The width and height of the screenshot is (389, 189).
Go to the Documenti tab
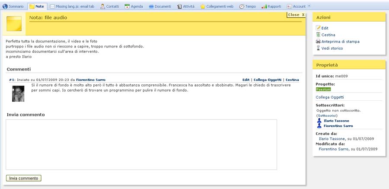(x=160, y=6)
